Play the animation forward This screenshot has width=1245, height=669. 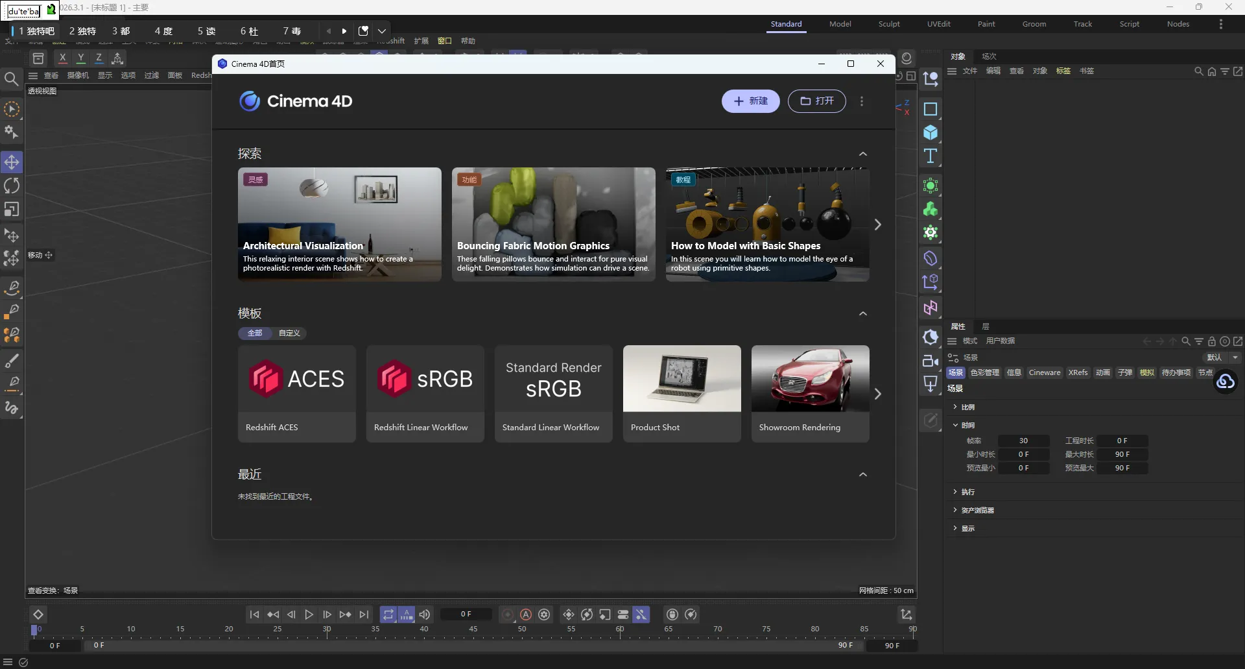pos(309,614)
